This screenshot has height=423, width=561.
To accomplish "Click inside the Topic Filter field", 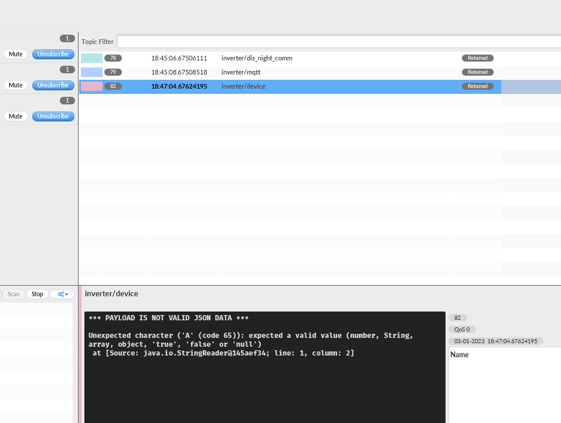I will point(234,41).
